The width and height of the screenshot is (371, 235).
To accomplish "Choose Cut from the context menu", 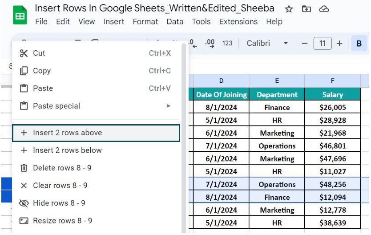I will coord(96,53).
